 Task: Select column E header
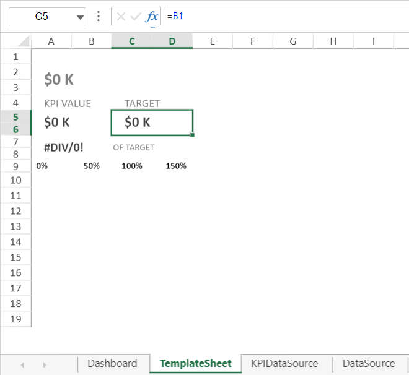[213, 41]
